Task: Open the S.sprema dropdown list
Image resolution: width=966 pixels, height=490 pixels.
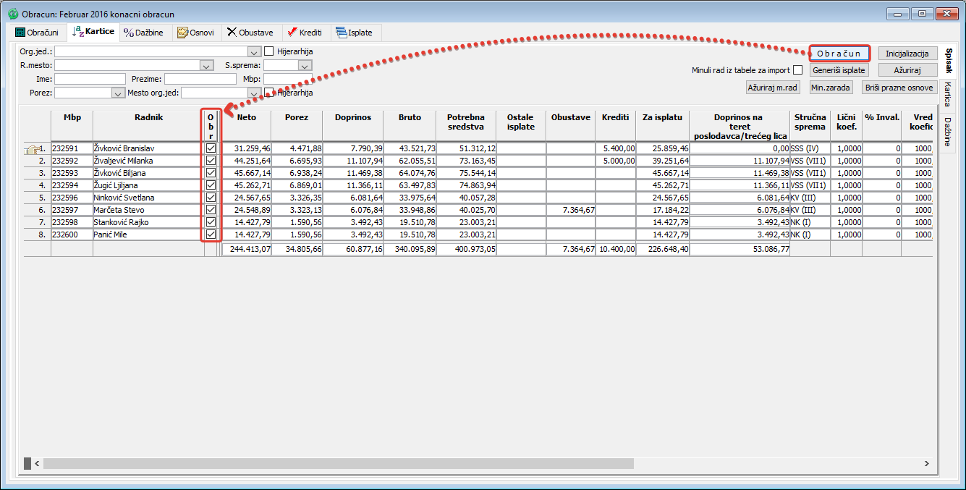Action: pyautogui.click(x=305, y=66)
